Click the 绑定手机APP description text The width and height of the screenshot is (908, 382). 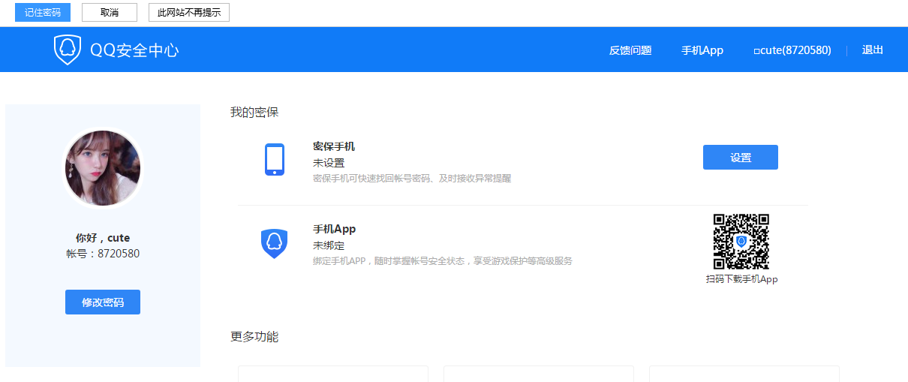(443, 261)
